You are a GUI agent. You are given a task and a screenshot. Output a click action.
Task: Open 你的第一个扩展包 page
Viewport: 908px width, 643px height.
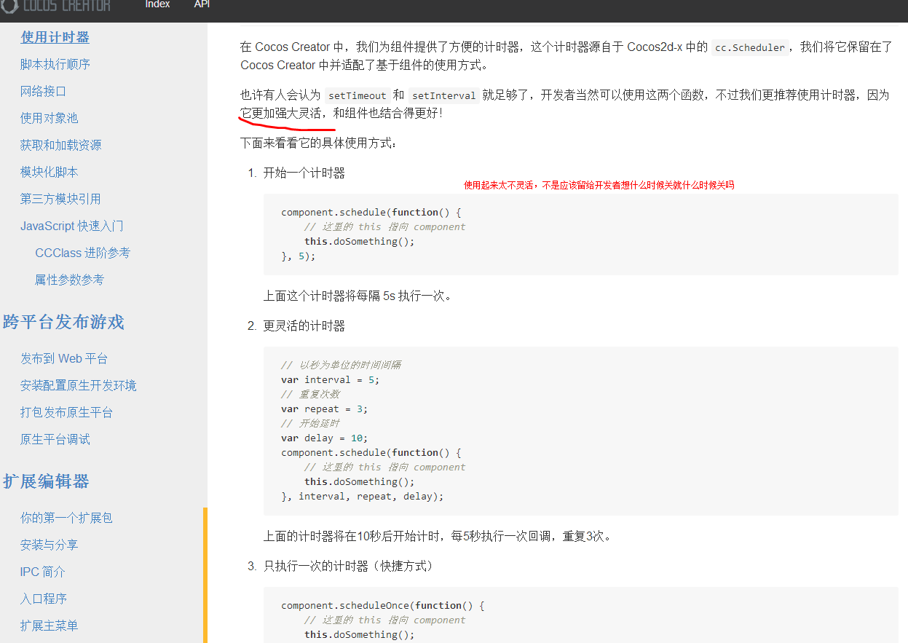click(66, 518)
